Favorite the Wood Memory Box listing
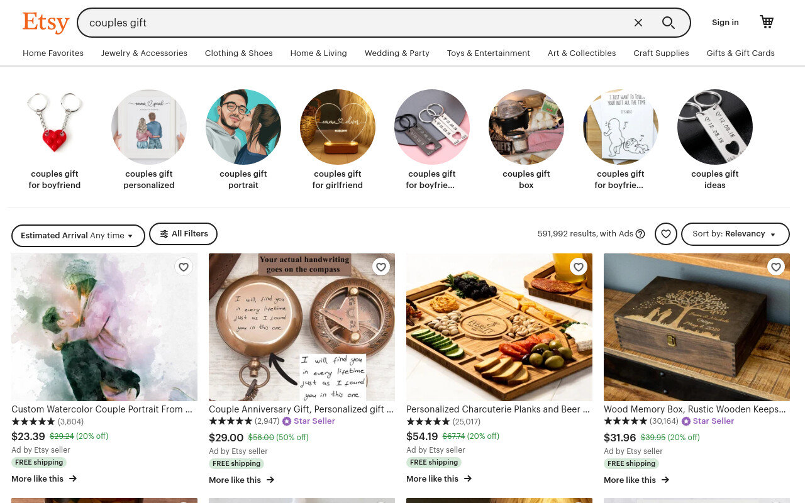The height and width of the screenshot is (503, 805). coord(776,267)
